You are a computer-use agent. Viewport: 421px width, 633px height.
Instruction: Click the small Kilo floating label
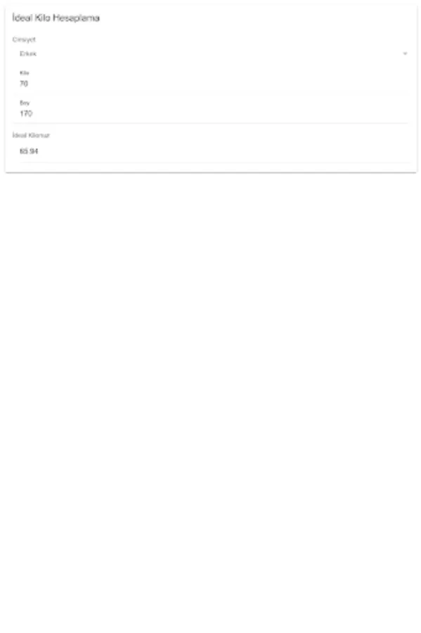point(25,73)
